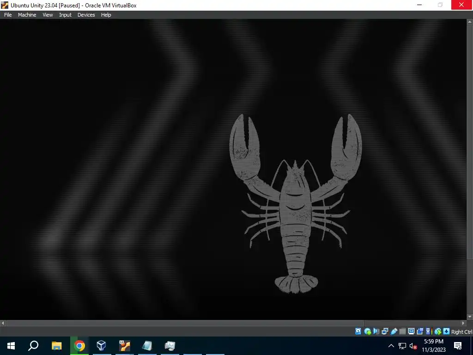Minimize the VirtualBox window

pyautogui.click(x=419, y=5)
